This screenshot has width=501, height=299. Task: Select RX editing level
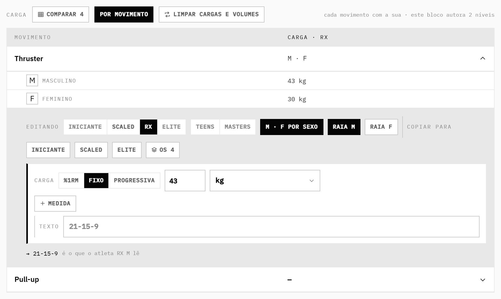tap(149, 127)
